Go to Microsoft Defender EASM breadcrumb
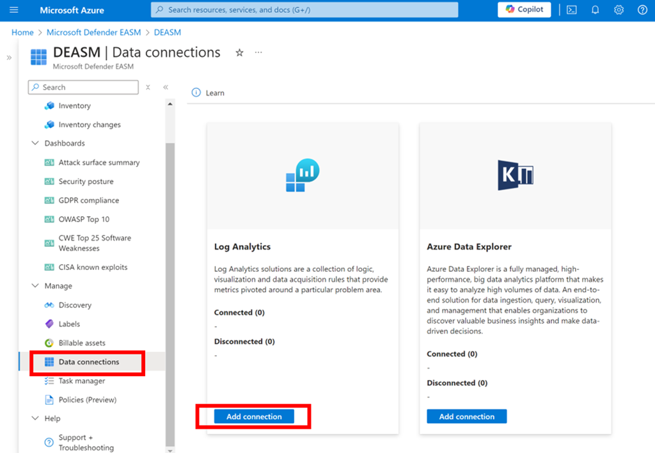Image resolution: width=655 pixels, height=453 pixels. coord(96,32)
